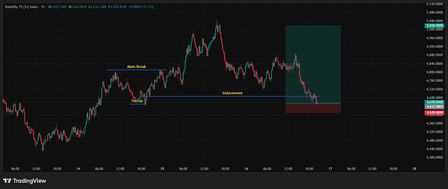448x189 pixels.
Task: Click the 4,560.0000 price axis label
Action: (435, 123)
